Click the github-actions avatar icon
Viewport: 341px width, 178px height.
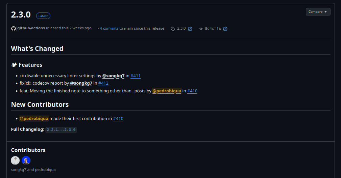[x=14, y=28]
